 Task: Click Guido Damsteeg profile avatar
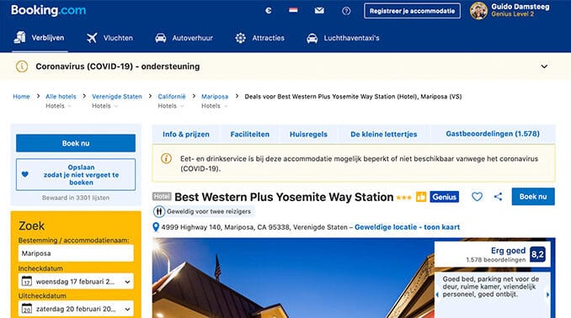coord(478,11)
